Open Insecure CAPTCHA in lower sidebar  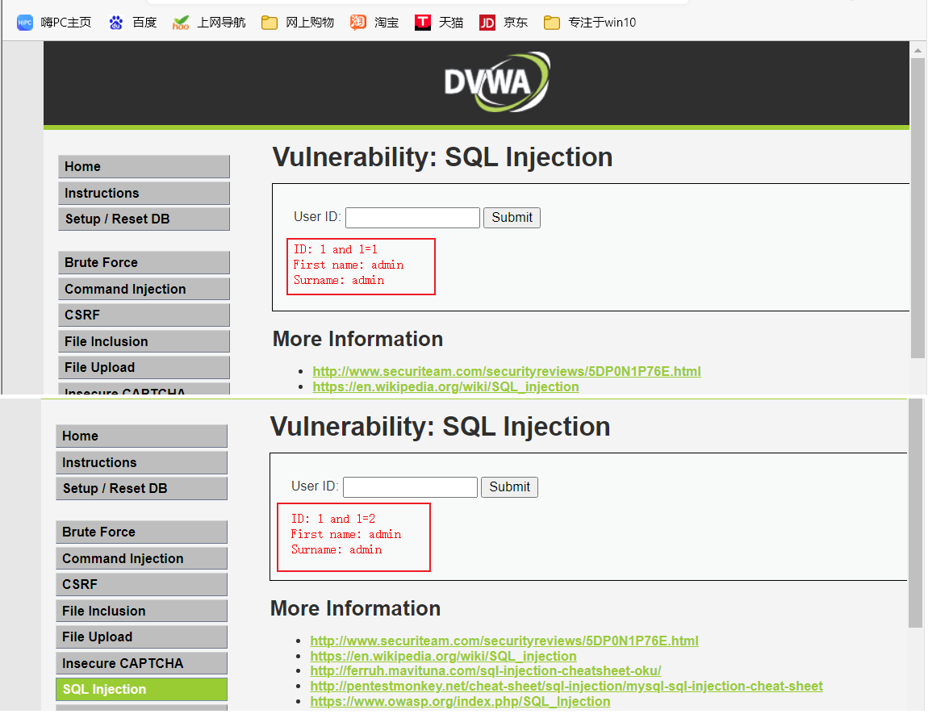141,663
